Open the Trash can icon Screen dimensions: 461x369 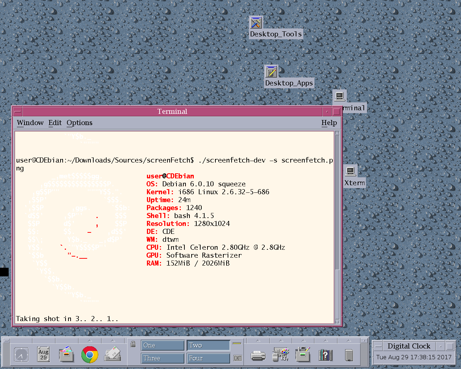[349, 355]
